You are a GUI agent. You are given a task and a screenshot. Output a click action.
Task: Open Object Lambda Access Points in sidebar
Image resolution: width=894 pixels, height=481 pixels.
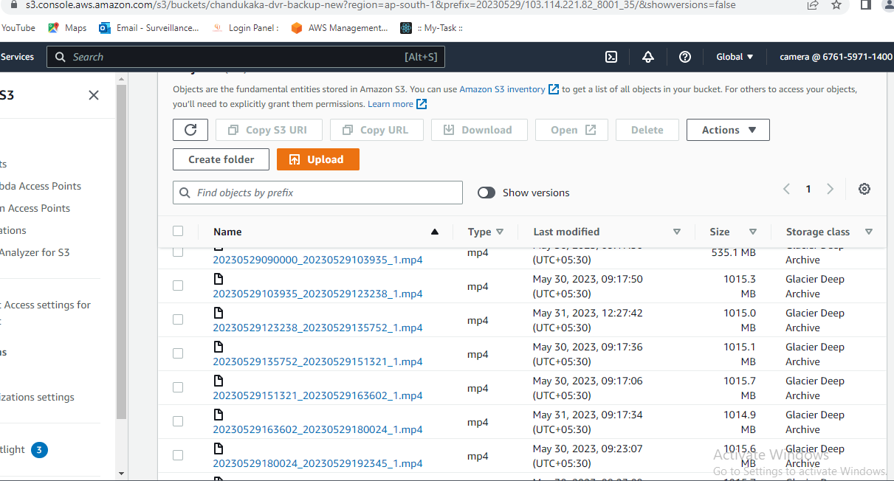[x=41, y=186]
